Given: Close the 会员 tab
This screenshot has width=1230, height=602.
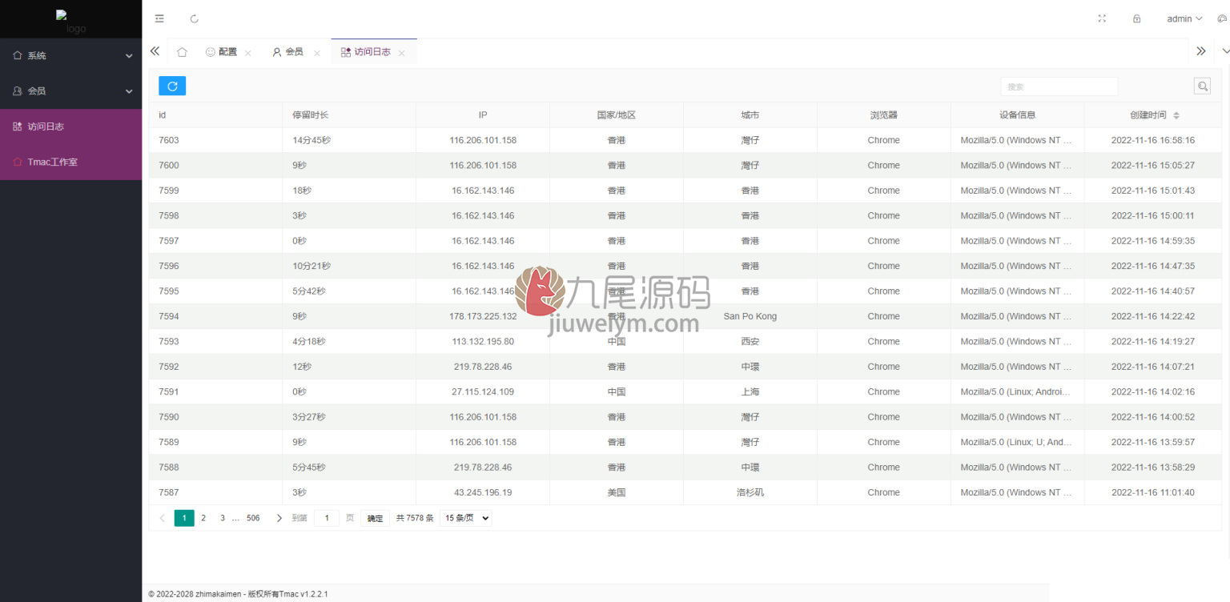Looking at the screenshot, I should (x=317, y=53).
